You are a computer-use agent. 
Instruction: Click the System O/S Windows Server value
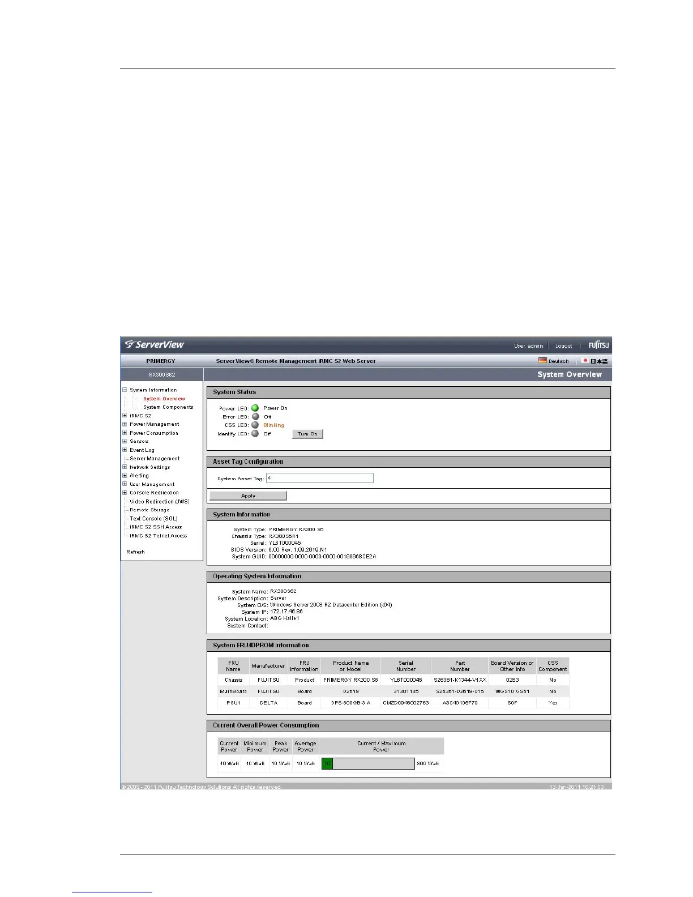pos(331,605)
